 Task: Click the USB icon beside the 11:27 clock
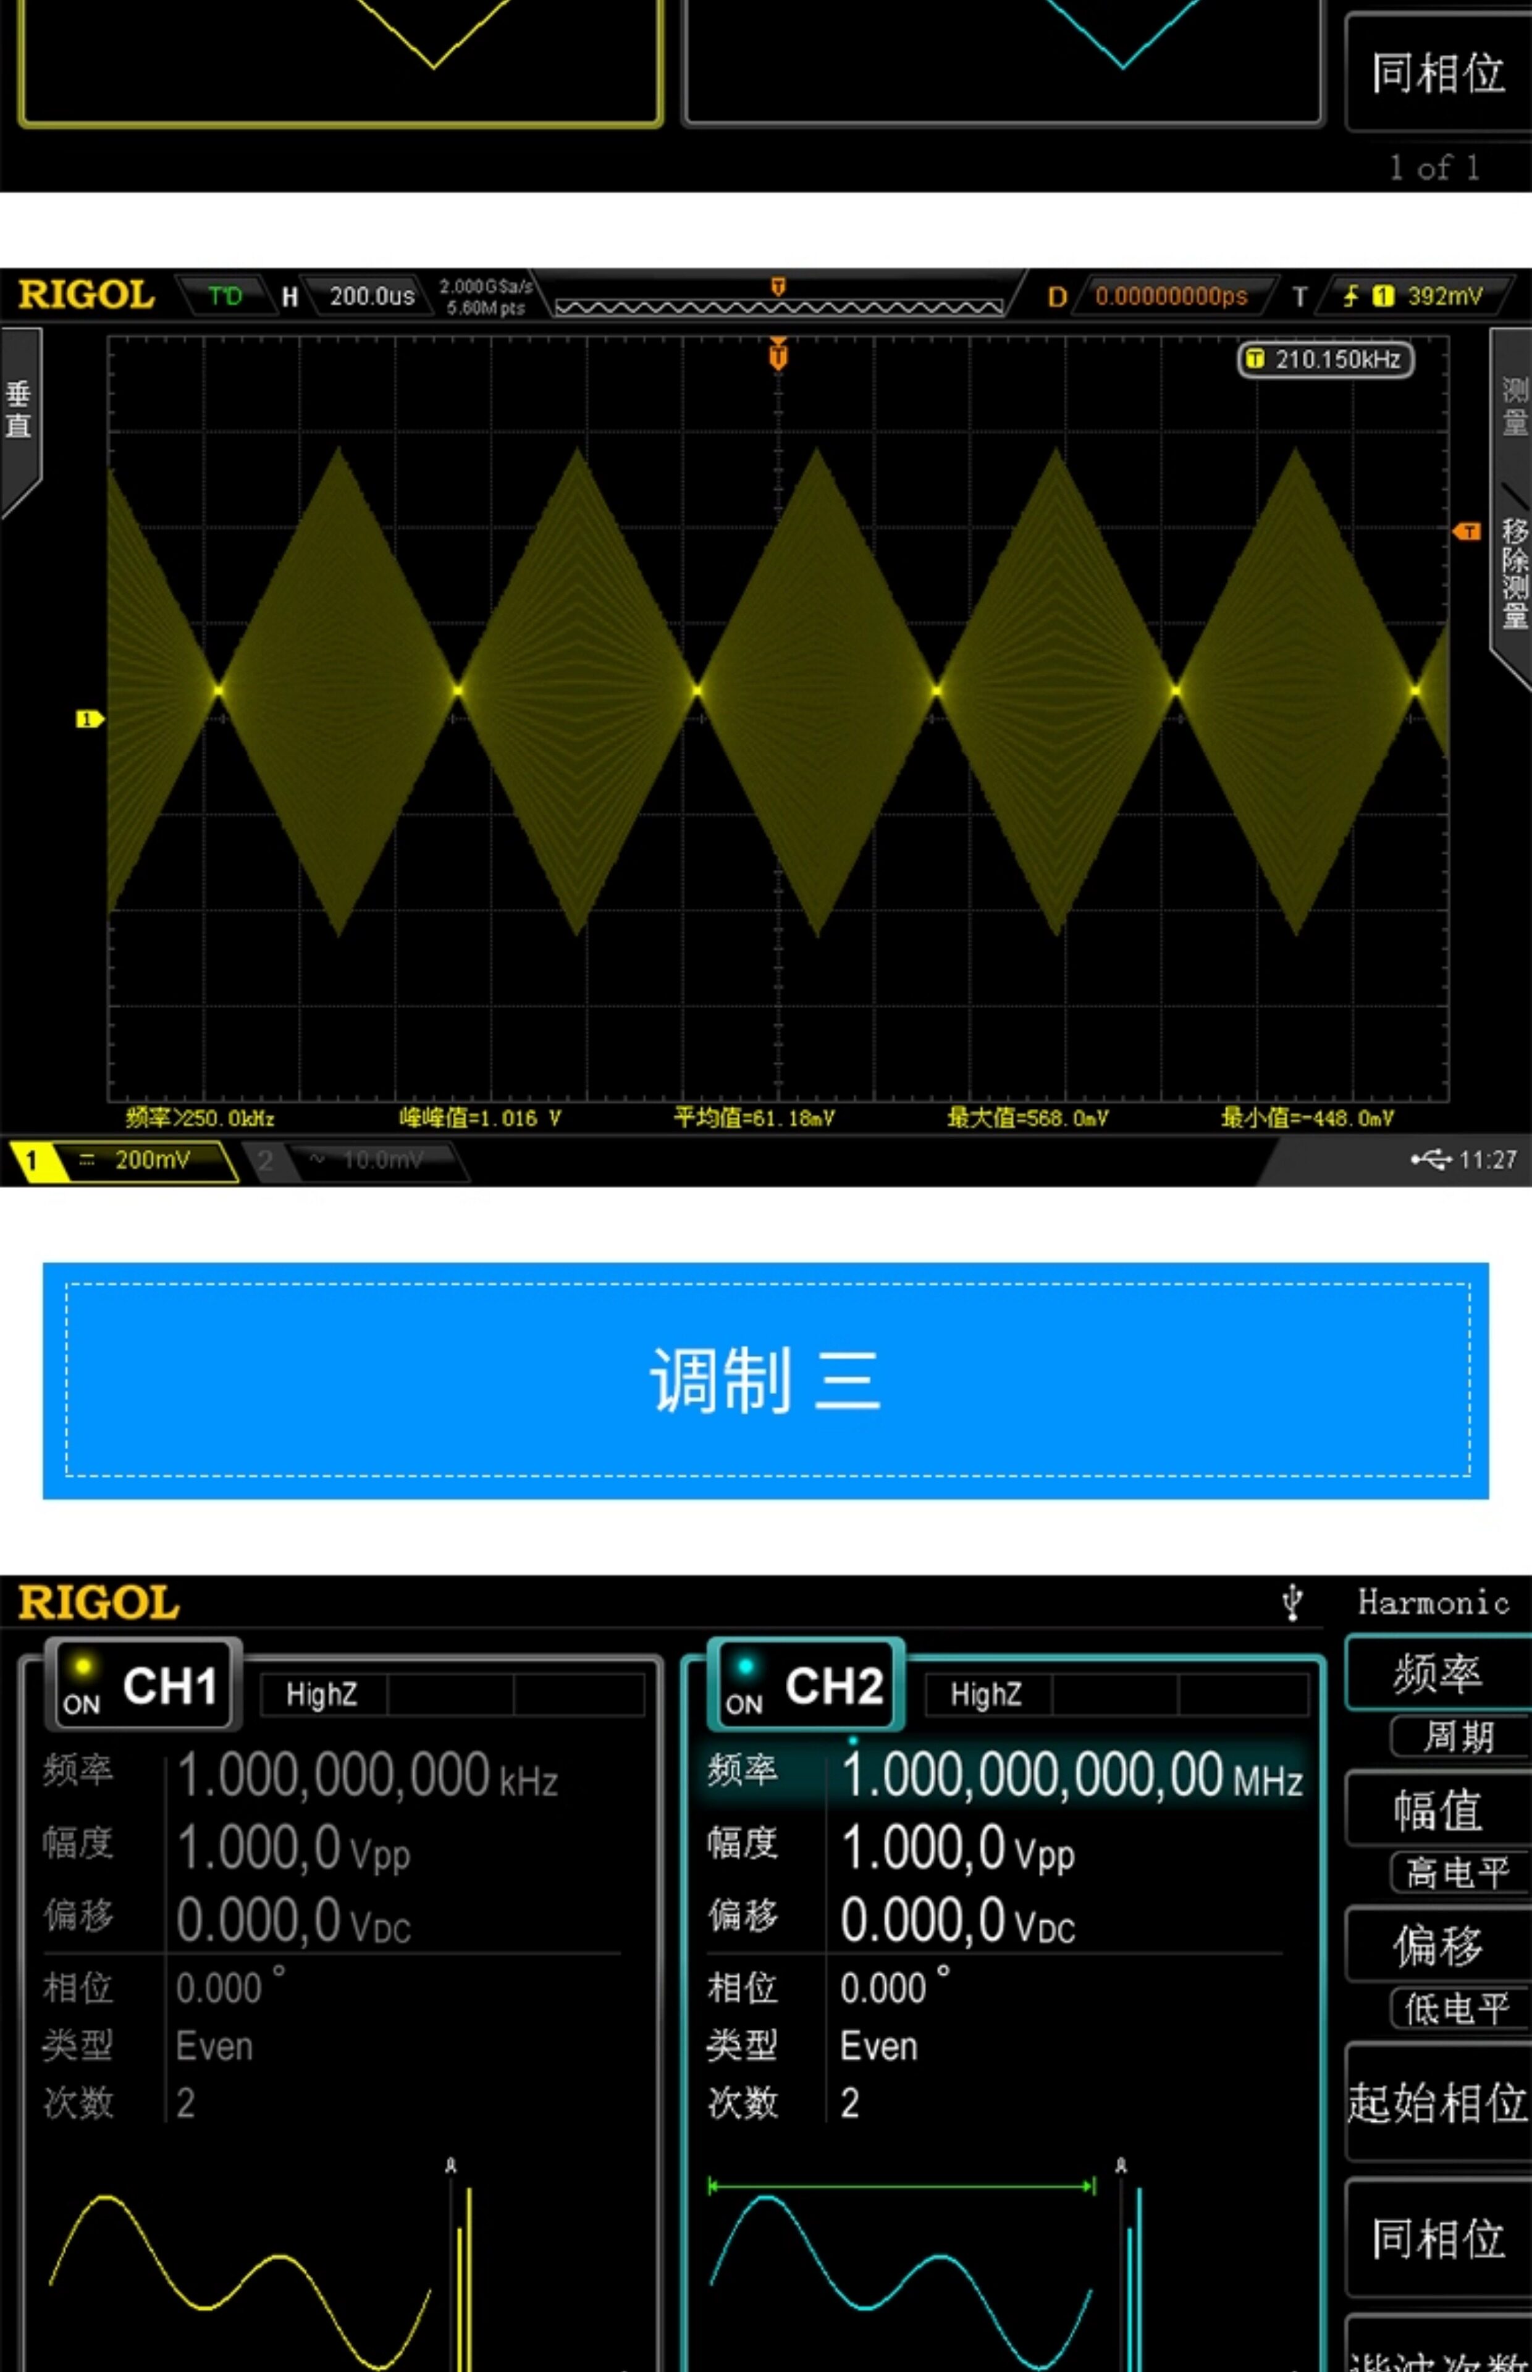tap(1431, 1159)
